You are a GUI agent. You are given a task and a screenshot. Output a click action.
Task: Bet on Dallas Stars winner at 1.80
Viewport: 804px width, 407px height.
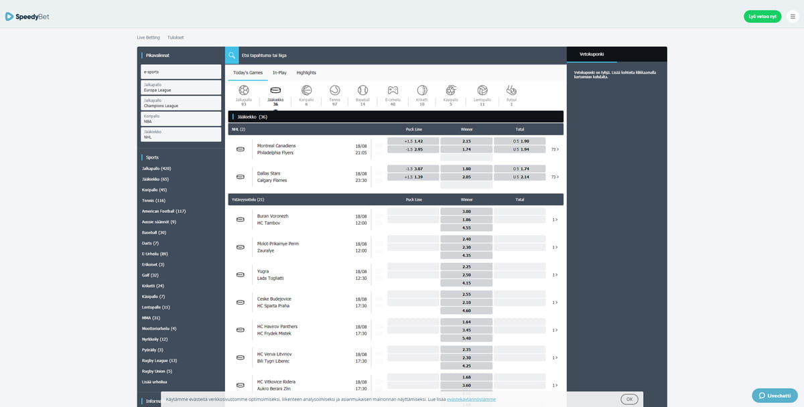(x=466, y=169)
